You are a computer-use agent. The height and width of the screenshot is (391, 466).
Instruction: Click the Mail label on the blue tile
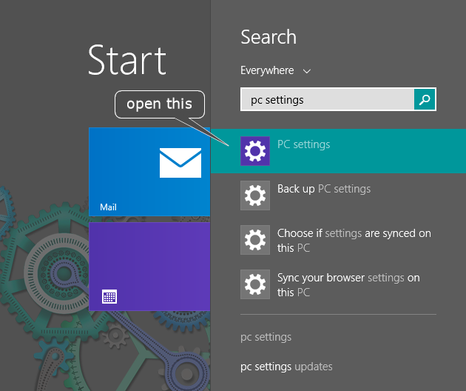(x=109, y=207)
